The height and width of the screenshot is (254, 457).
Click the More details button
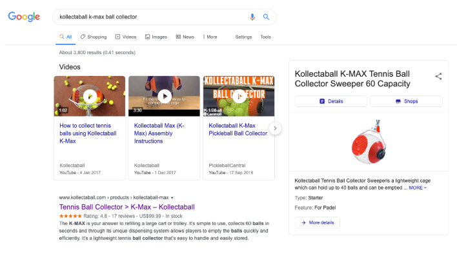(x=318, y=222)
